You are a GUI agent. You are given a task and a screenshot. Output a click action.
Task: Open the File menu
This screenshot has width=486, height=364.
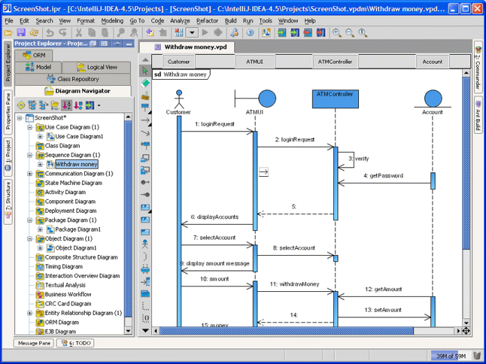(8, 21)
